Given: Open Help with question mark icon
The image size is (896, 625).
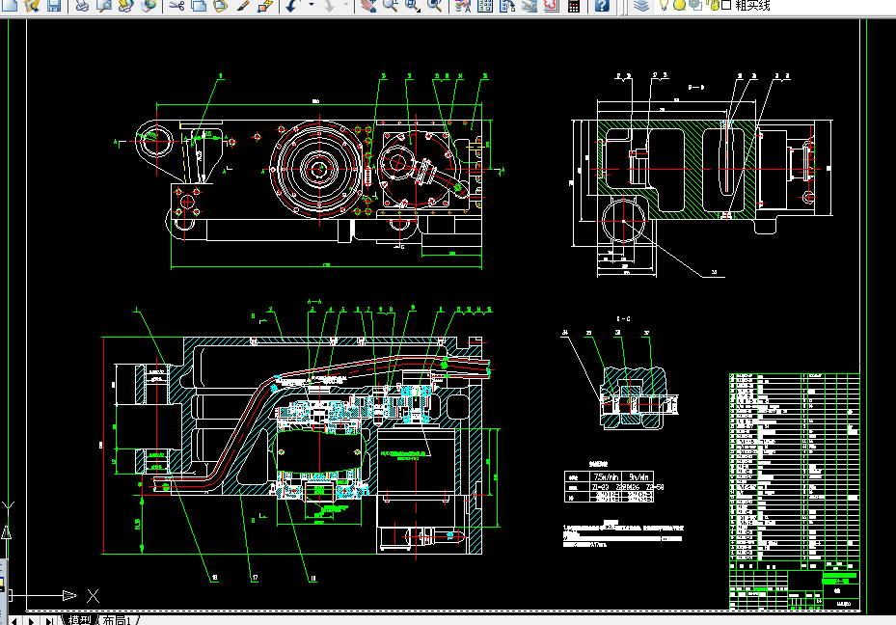Looking at the screenshot, I should [601, 6].
